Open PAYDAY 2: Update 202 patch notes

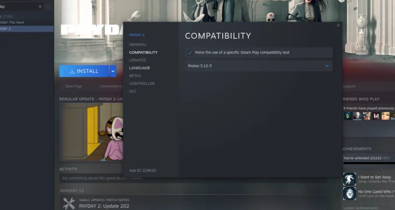[104, 206]
